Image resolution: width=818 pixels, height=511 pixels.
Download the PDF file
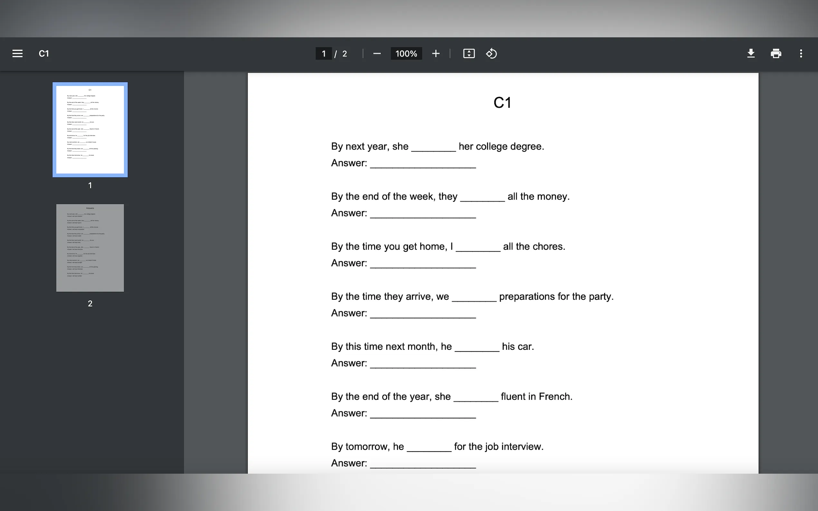pos(751,53)
